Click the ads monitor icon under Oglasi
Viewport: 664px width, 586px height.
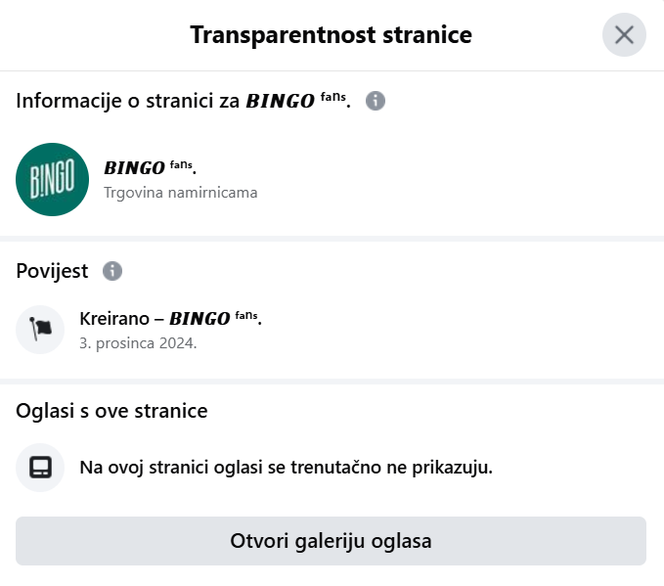tap(41, 468)
